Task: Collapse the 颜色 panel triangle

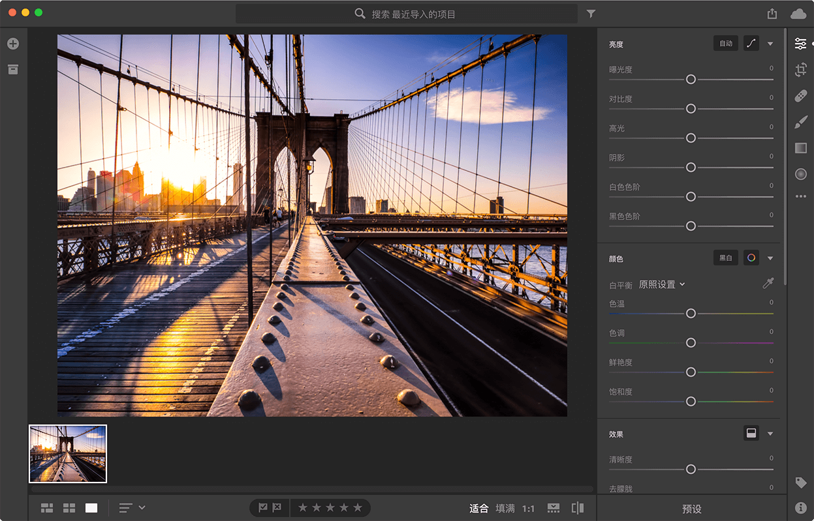Action: tap(770, 258)
